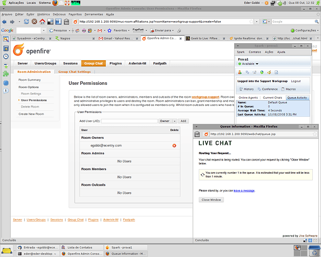Click the sidebar puzzle add-ons icon
Viewport: 321px width, 257px height.
tap(6, 74)
